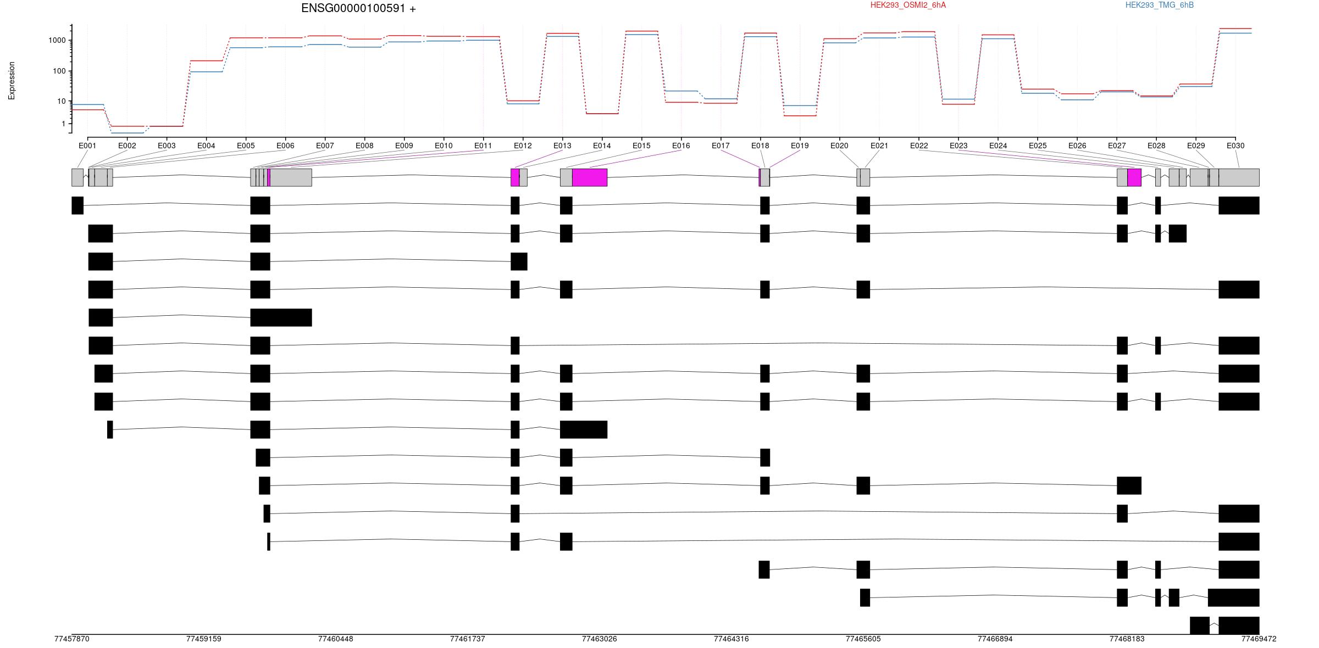Image resolution: width=1319 pixels, height=648 pixels.
Task: Click exon label E016
Action: point(681,146)
